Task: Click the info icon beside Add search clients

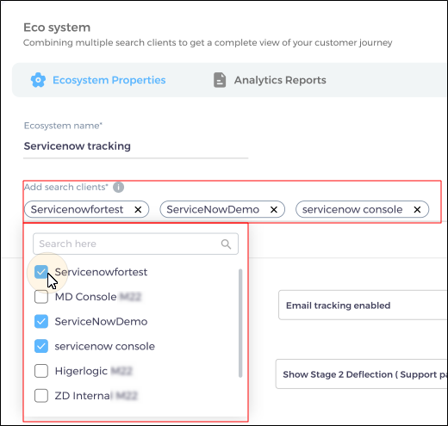Action: coord(118,188)
